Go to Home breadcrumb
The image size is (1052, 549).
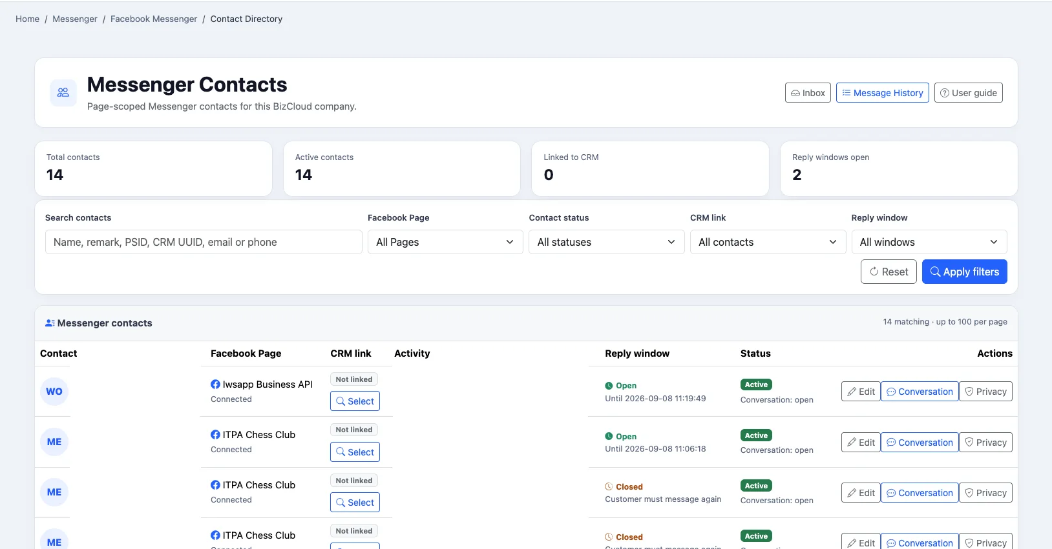pyautogui.click(x=28, y=19)
